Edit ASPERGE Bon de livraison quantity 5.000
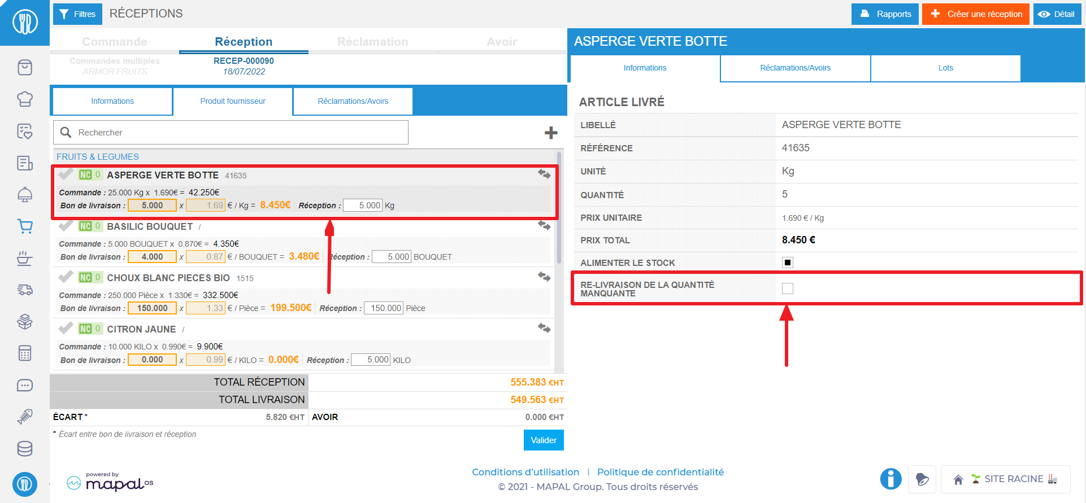Image resolution: width=1086 pixels, height=503 pixels. pyautogui.click(x=152, y=205)
